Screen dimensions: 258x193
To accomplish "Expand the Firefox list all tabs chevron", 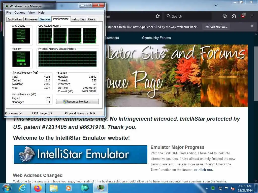I will click(x=216, y=6).
